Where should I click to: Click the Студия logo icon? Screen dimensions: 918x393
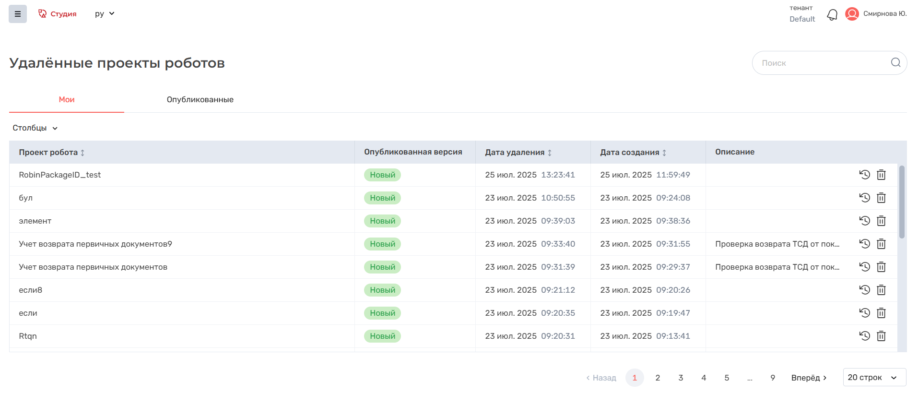pyautogui.click(x=43, y=14)
